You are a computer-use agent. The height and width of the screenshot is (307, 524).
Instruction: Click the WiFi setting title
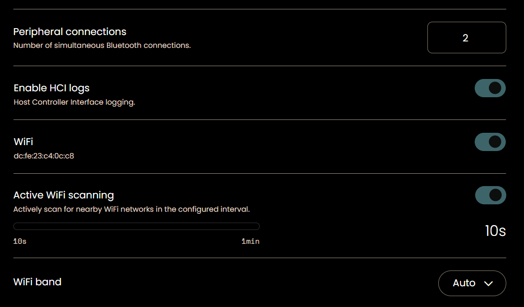[x=23, y=142]
